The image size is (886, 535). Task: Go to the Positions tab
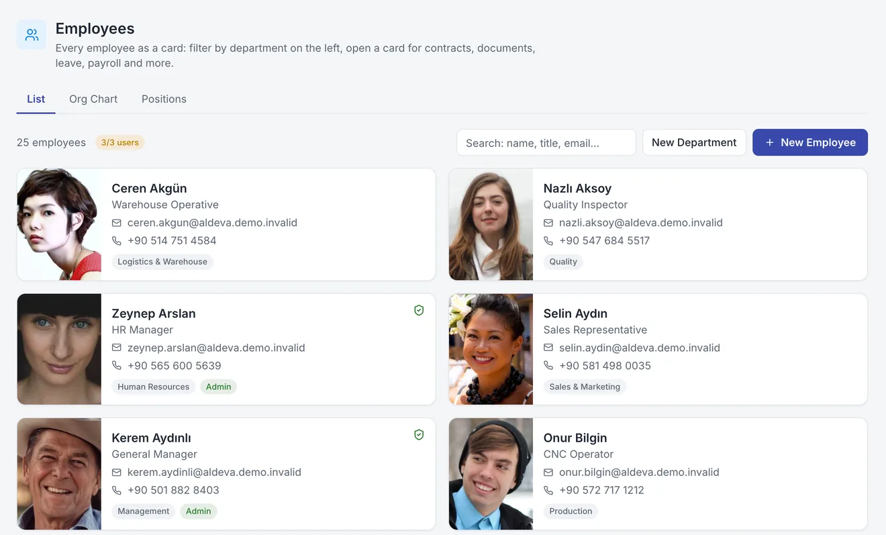pyautogui.click(x=164, y=99)
